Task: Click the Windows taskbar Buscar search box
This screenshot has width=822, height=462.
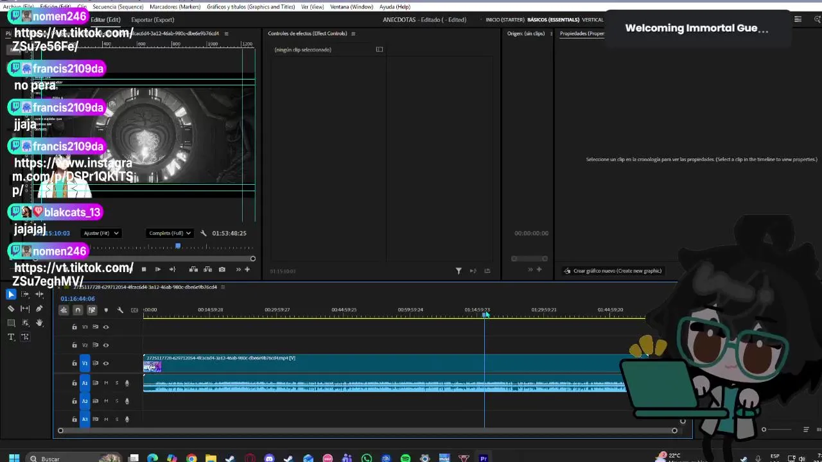Action: (74, 458)
